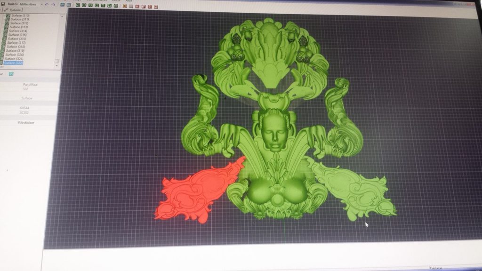Click the surface list scroll-down arrow
This screenshot has height=271, width=482.
56,66
